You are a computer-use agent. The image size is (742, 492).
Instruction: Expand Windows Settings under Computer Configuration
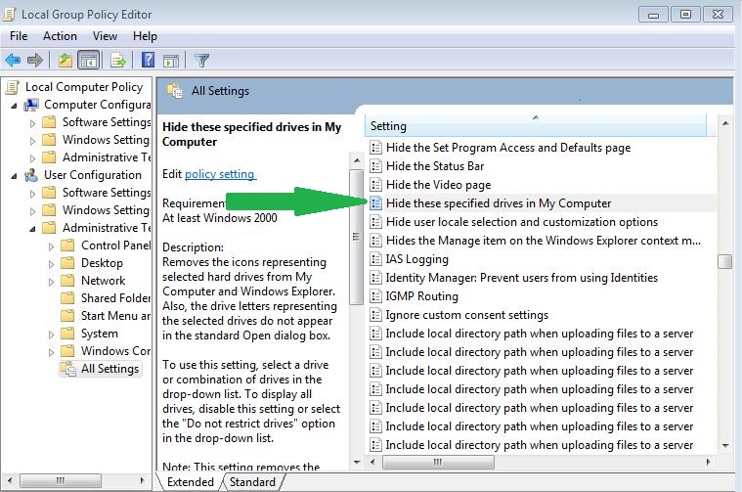pos(32,141)
